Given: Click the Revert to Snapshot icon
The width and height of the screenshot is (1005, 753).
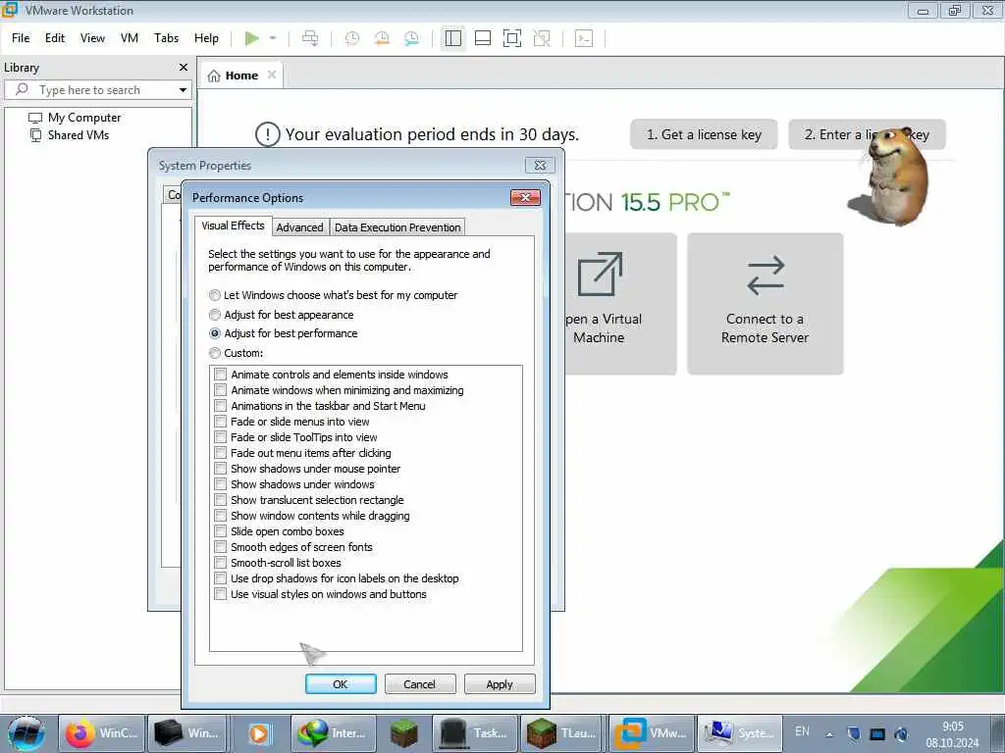Looking at the screenshot, I should point(382,38).
